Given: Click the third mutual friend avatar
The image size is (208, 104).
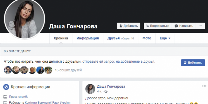Looking at the screenshot, I should click(x=24, y=70).
